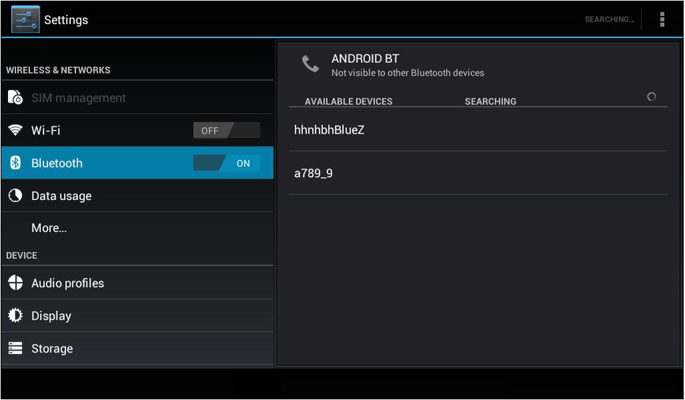
Task: Click the AVAILABLE DEVICES header
Action: pyautogui.click(x=349, y=101)
